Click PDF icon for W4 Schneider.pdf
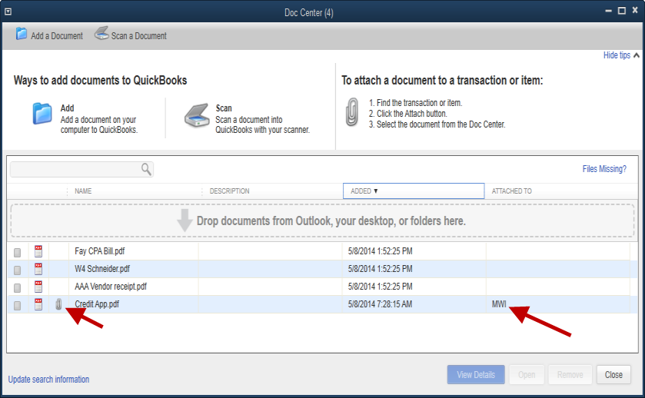645x398 pixels. (38, 269)
